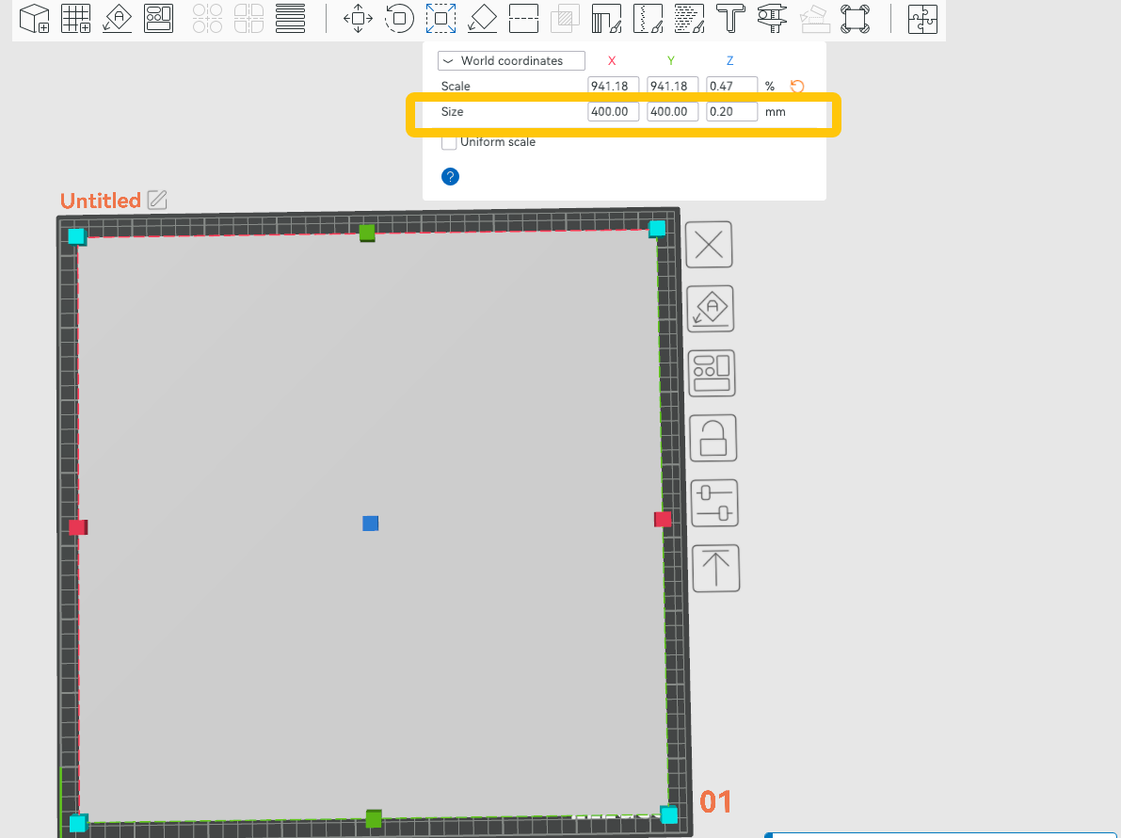This screenshot has height=838, width=1121.
Task: Select the Lay on Face tool
Action: [x=482, y=19]
